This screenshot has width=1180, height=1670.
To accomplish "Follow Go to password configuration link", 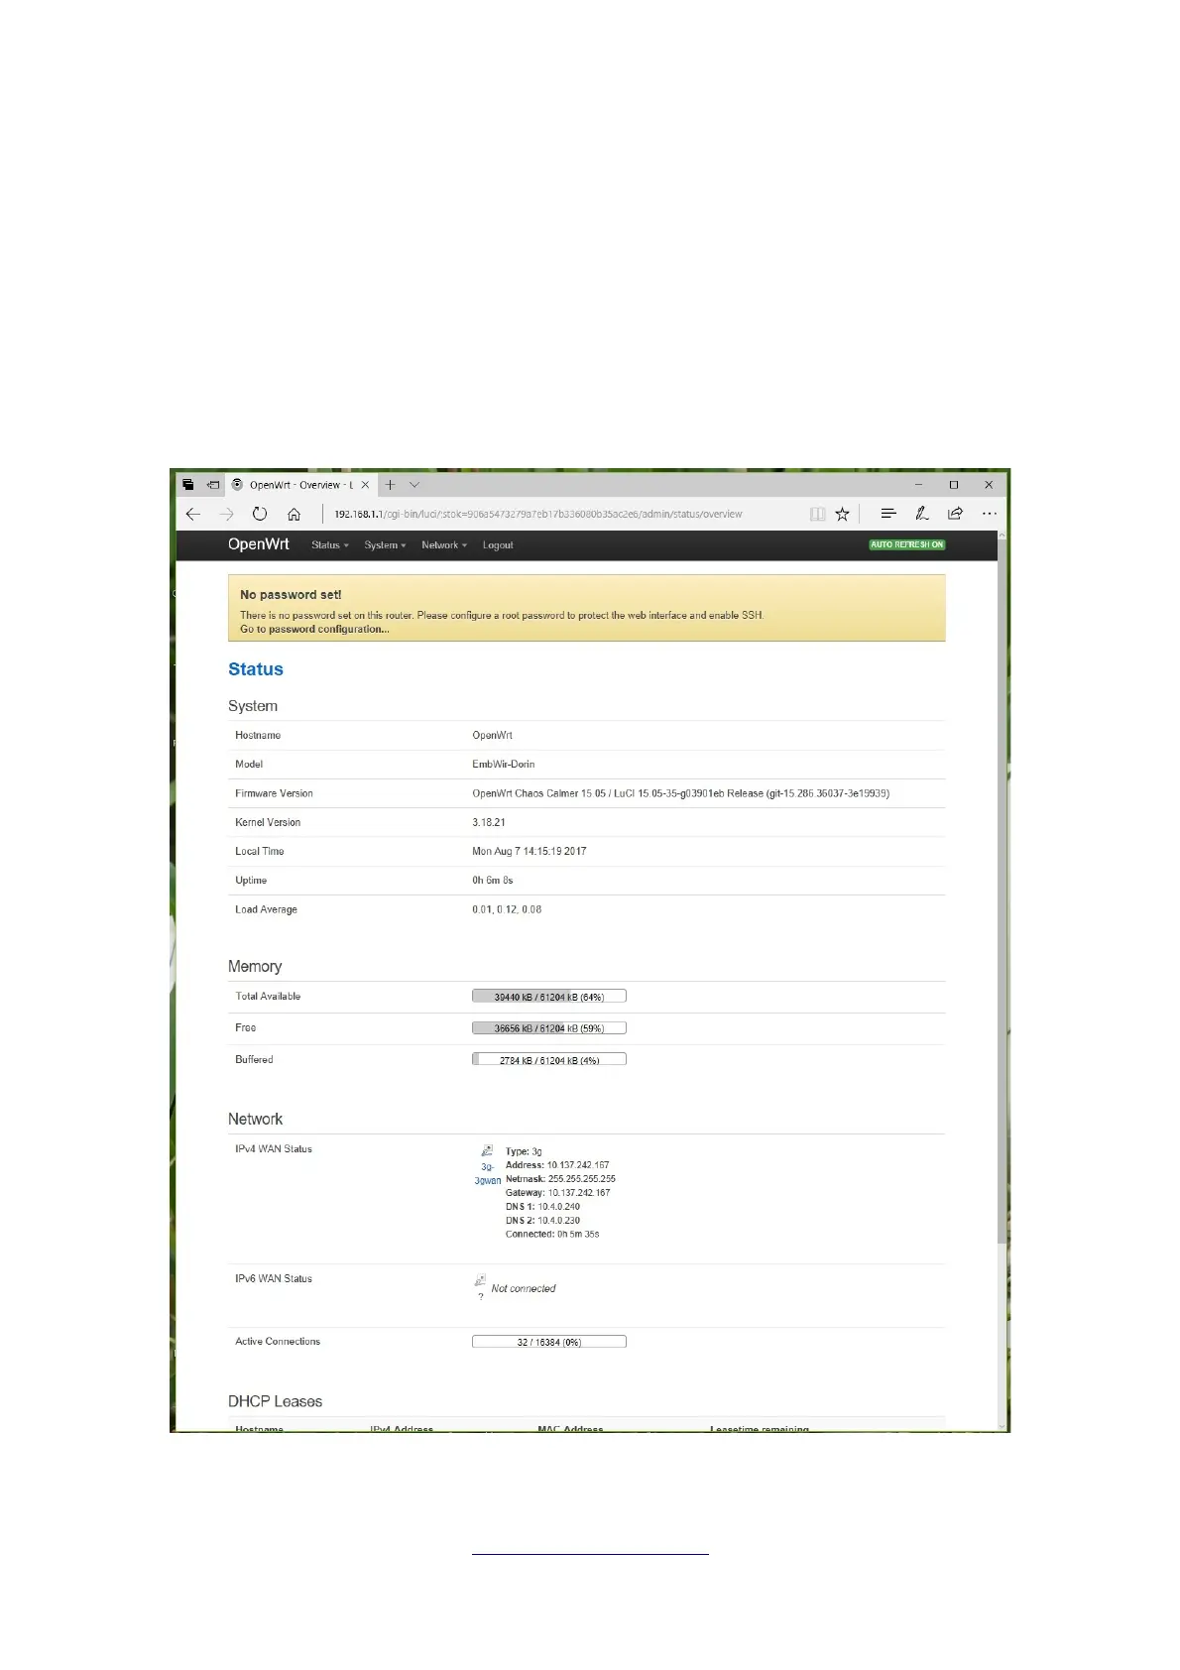I will (314, 629).
